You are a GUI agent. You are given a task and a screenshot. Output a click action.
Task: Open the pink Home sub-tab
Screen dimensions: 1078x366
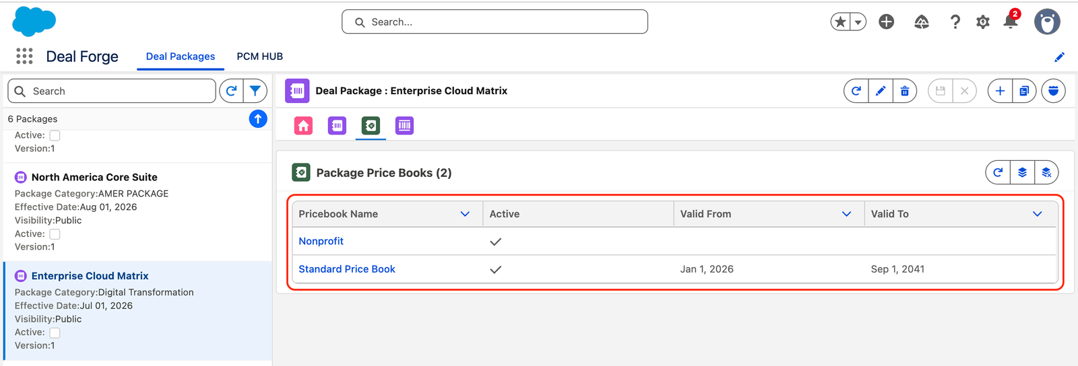(x=303, y=125)
